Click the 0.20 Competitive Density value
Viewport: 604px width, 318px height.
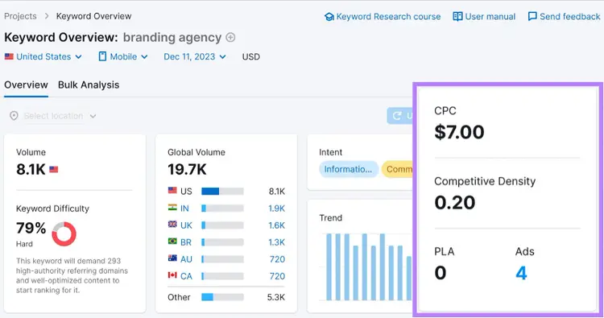[x=455, y=203]
